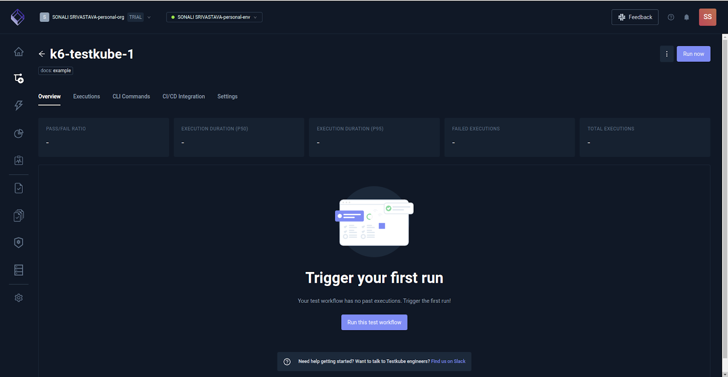The height and width of the screenshot is (377, 728).
Task: Open the Test Suites stacked-documents icon
Action: pyautogui.click(x=19, y=216)
